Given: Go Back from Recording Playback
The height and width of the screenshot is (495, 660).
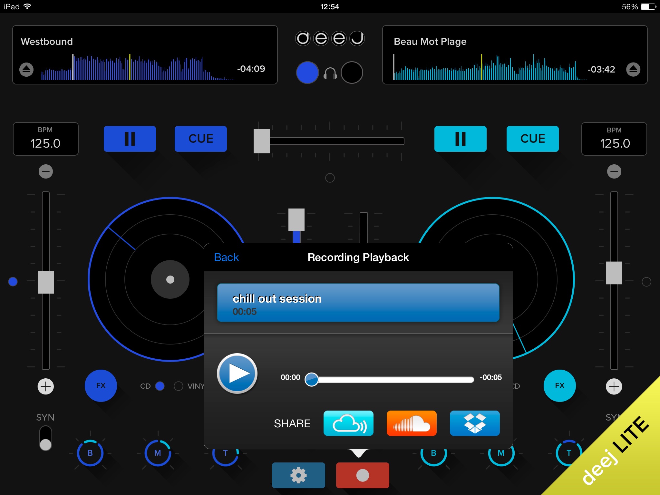Looking at the screenshot, I should 226,257.
